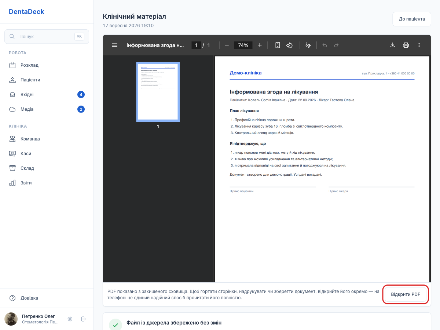
Task: Print the PDF using printer icon
Action: coord(406,45)
